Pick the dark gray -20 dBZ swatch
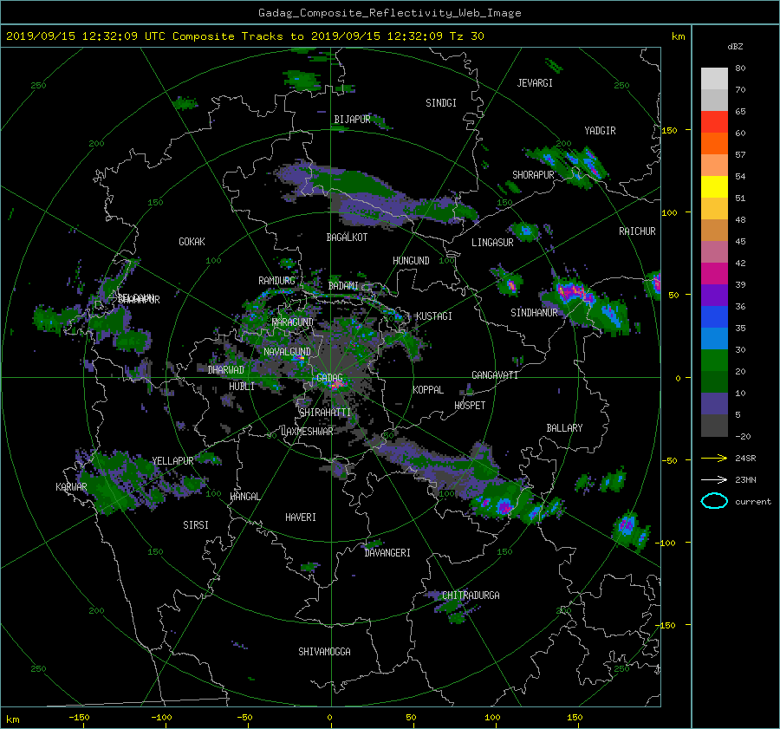The image size is (780, 729). click(714, 426)
